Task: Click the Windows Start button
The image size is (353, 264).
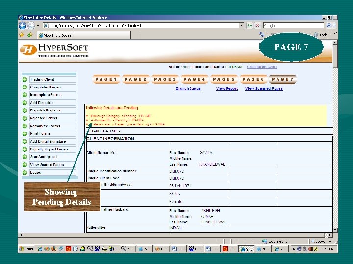Action: coord(26,249)
